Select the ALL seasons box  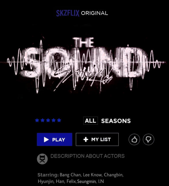point(91,121)
